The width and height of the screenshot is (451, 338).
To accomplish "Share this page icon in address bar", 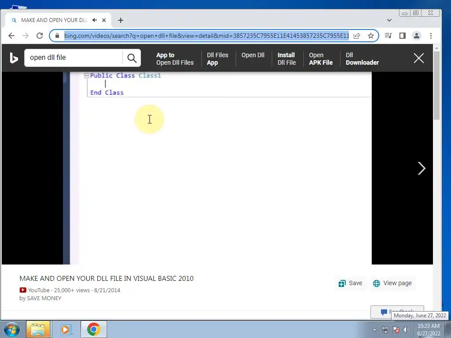I will click(x=357, y=36).
